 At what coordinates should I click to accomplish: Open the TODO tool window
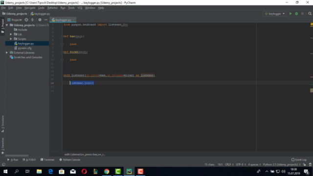tap(29, 160)
